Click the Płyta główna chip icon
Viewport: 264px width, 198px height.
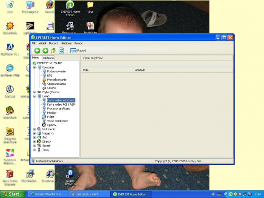click(39, 92)
